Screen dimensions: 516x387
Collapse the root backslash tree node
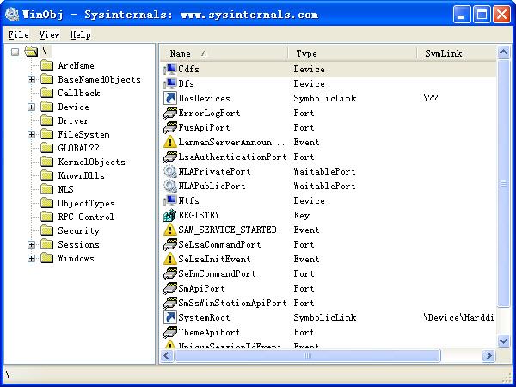[x=15, y=52]
